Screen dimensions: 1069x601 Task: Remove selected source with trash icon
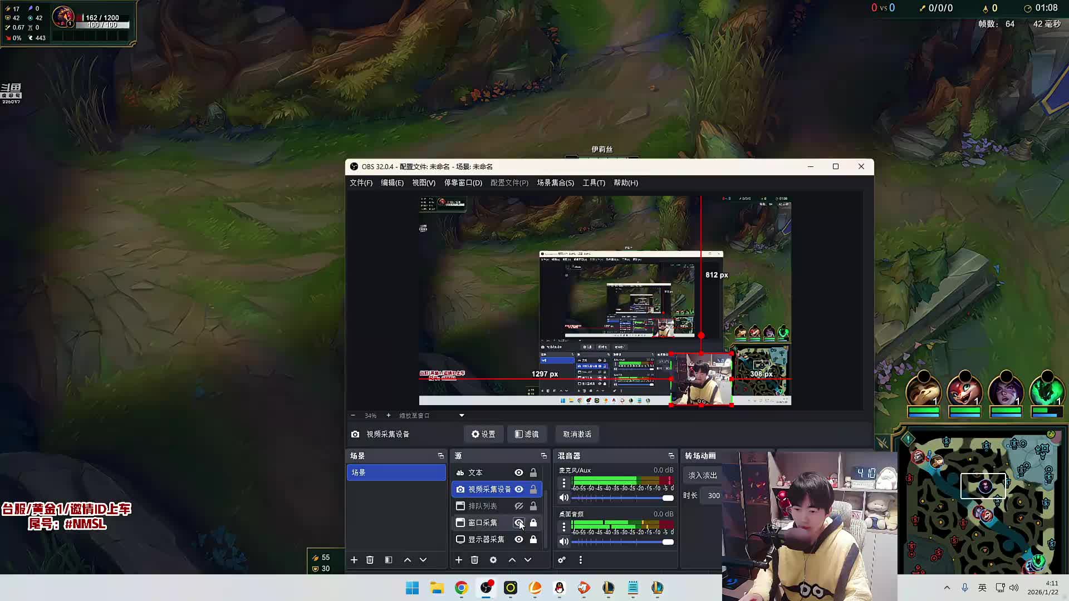pos(474,560)
